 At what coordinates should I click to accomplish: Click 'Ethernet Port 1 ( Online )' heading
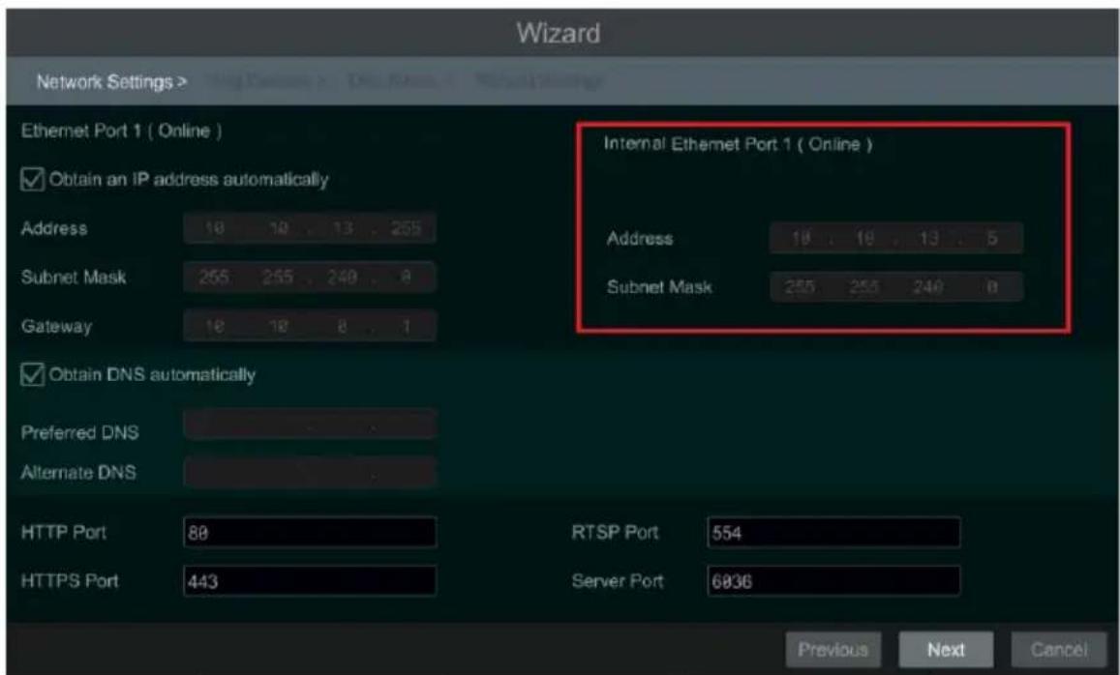tap(121, 132)
